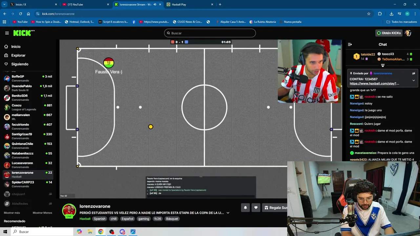This screenshot has width=420, height=236.
Task: Click Mostrar Menos in sidebar
Action: (42, 213)
